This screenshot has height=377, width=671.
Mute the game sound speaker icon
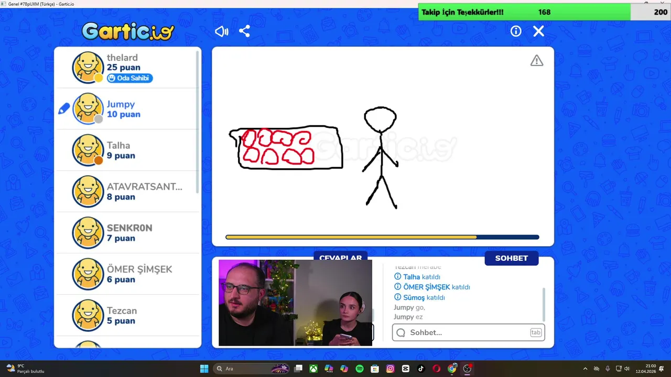[222, 31]
